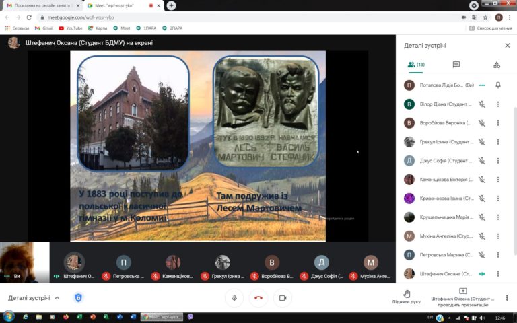The height and width of the screenshot is (323, 517).
Task: Select your own video tile labeled Ви
Action: pos(25,262)
